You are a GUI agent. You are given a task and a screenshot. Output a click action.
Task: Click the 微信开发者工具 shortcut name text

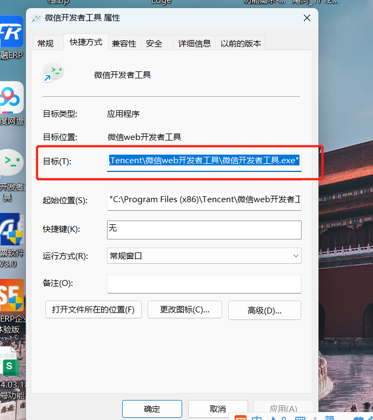[x=123, y=75]
